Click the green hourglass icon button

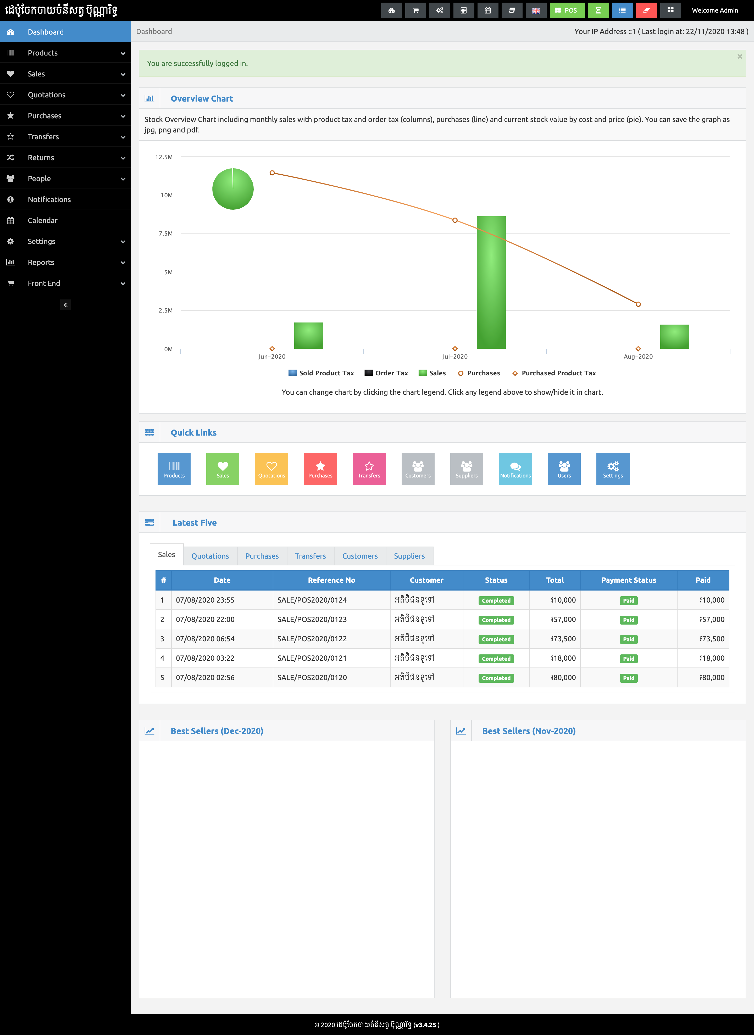tap(598, 10)
